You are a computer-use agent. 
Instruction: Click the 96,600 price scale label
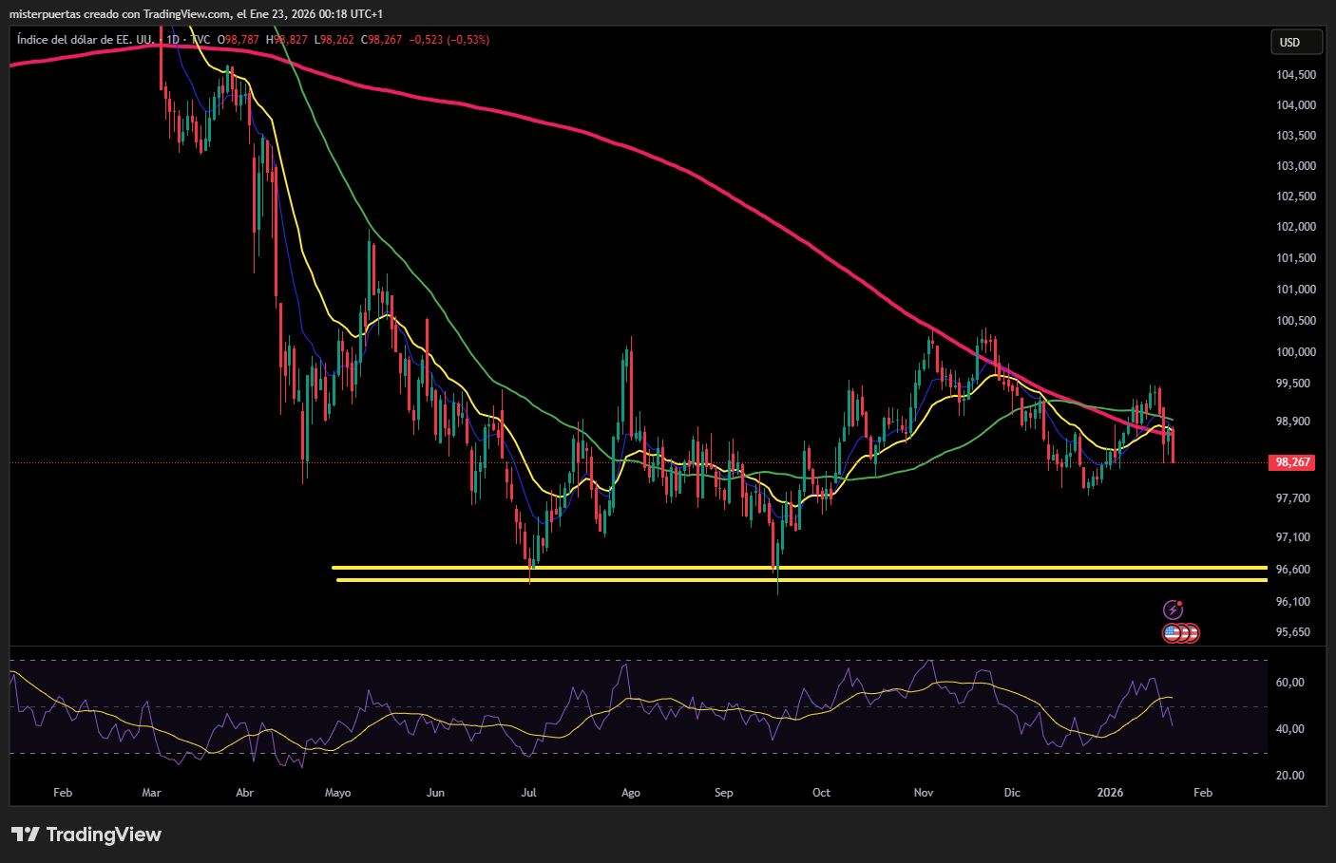point(1293,570)
